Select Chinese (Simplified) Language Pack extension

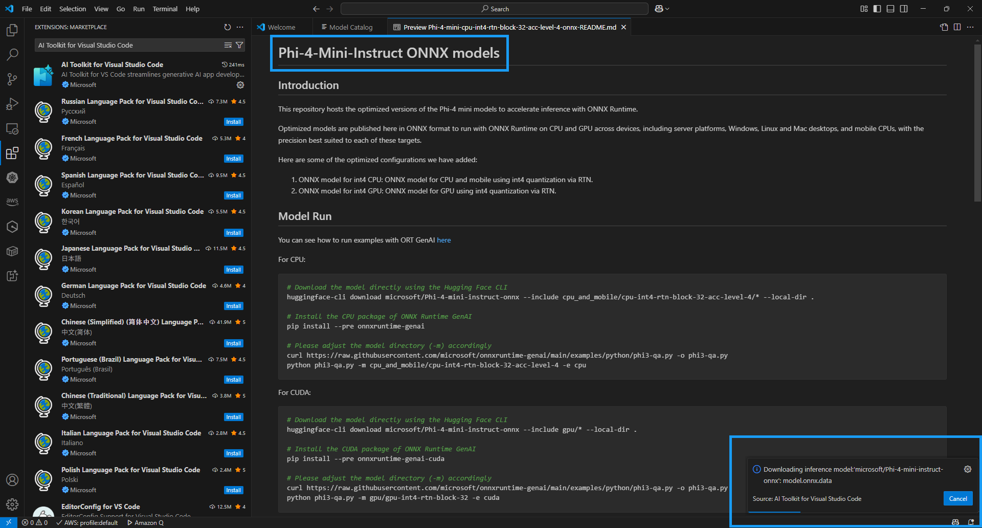pos(138,333)
